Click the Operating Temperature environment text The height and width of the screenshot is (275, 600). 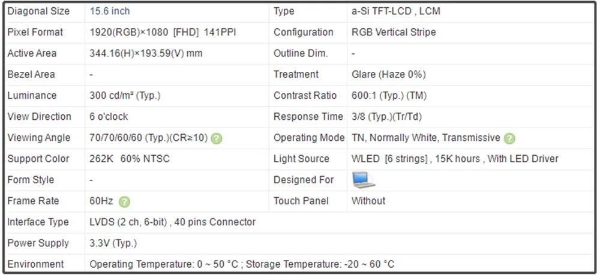pyautogui.click(x=242, y=264)
